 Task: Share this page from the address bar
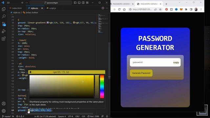(x=155, y=10)
